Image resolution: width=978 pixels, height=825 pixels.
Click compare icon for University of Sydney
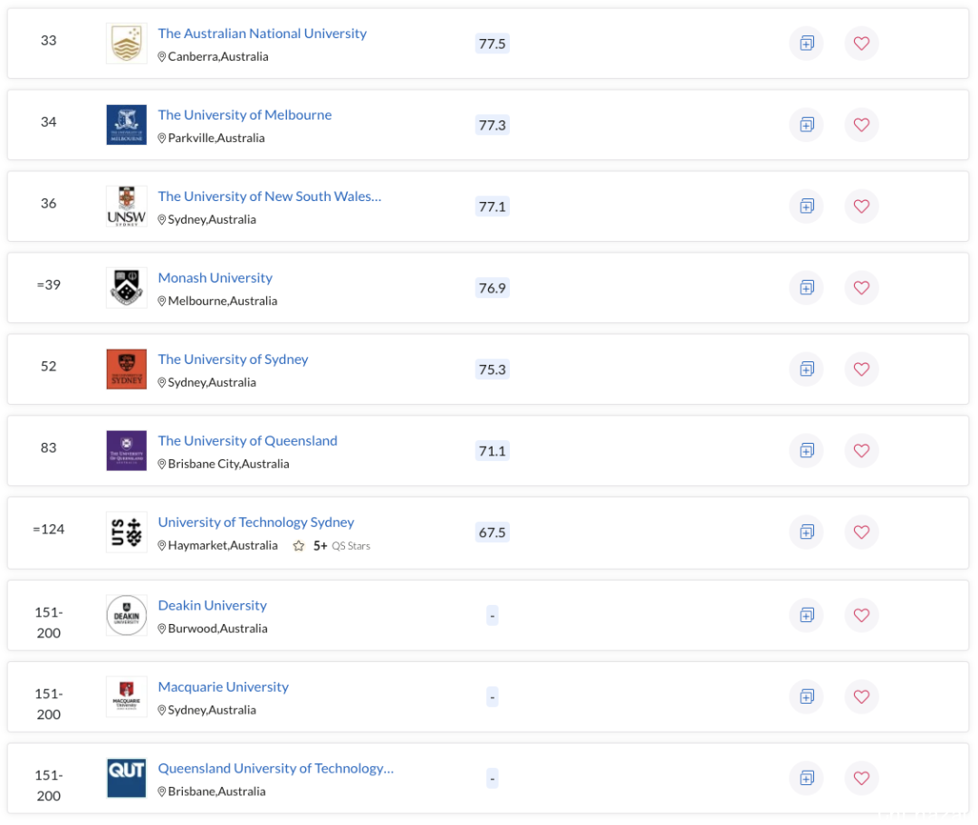pyautogui.click(x=807, y=369)
